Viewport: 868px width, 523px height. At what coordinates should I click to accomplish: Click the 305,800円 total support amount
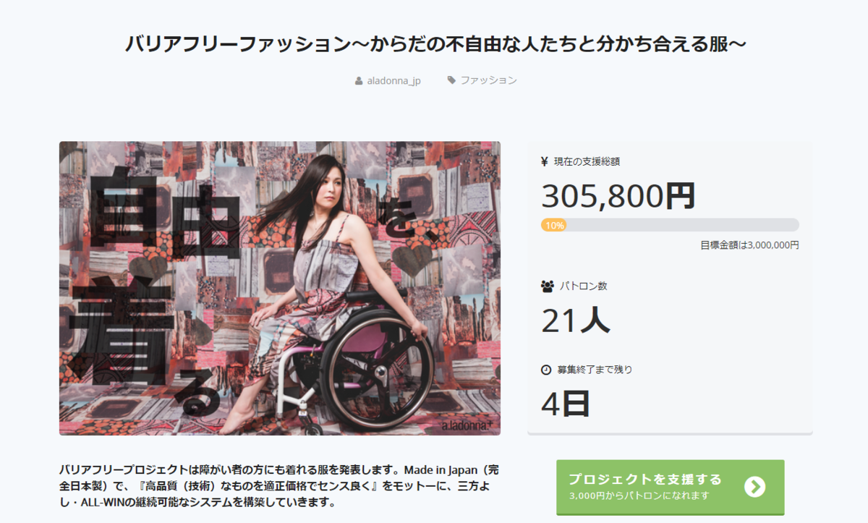[x=618, y=195]
